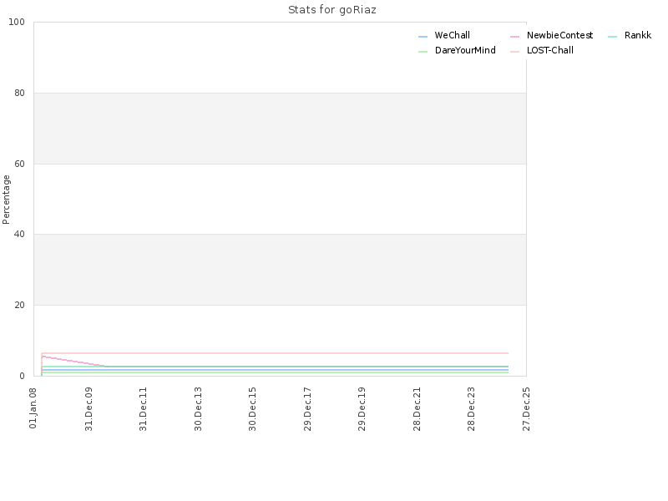Click the WeChall legend color swatch
This screenshot has width=668, height=501.
(x=423, y=37)
